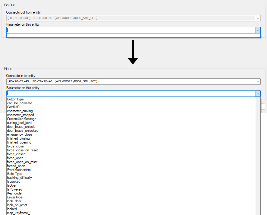Open the Pin Out 'Parameter on this entity' dropdown

click(x=258, y=30)
